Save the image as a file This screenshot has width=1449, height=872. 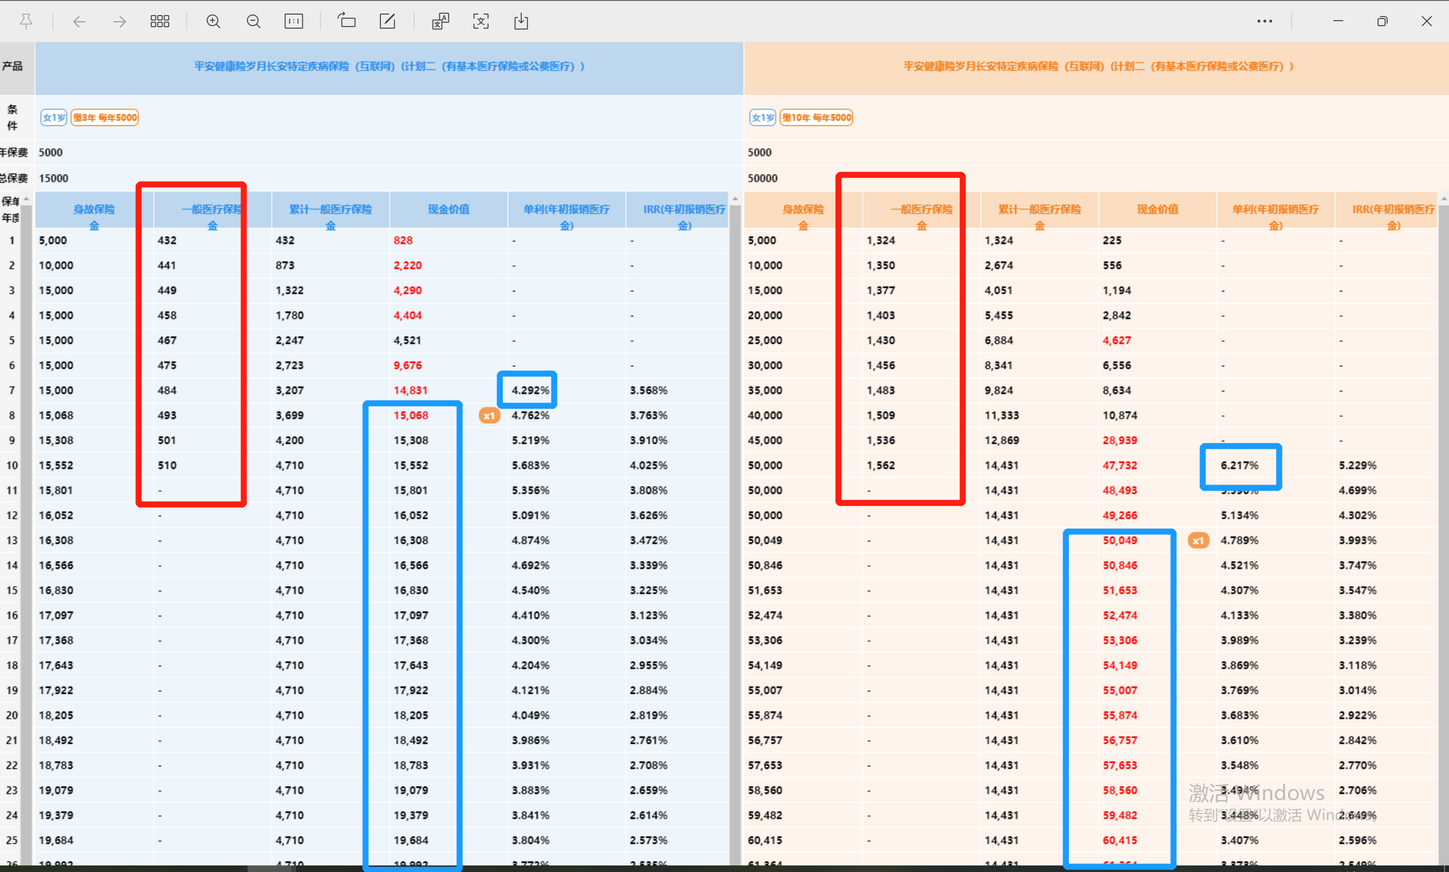(521, 22)
